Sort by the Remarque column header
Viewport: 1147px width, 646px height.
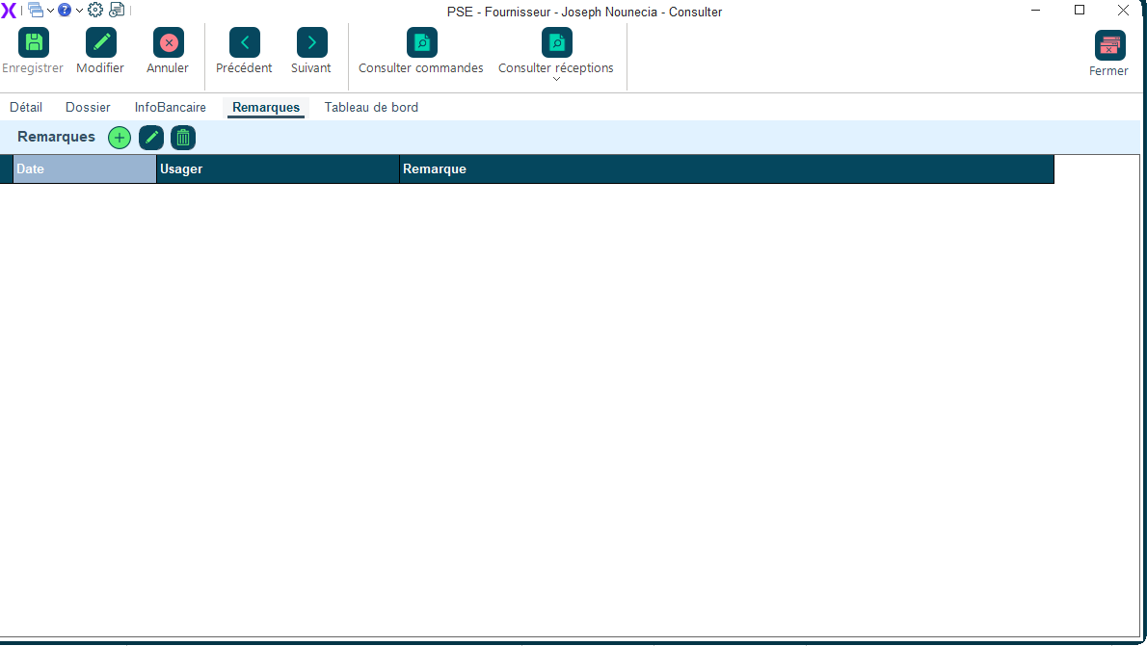(x=727, y=168)
